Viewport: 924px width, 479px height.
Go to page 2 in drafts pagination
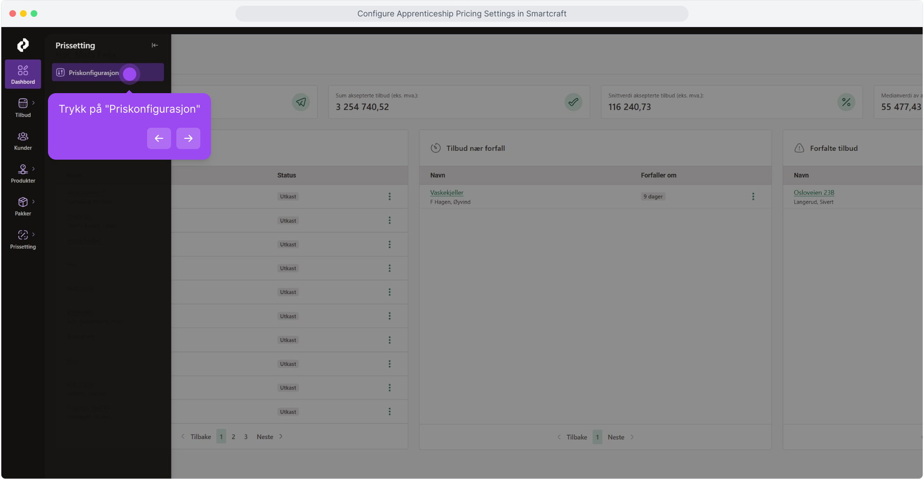tap(233, 437)
